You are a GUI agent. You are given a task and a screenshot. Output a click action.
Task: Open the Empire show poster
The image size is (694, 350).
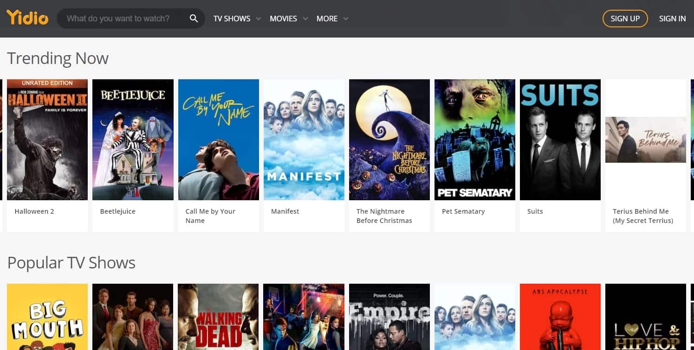389,317
